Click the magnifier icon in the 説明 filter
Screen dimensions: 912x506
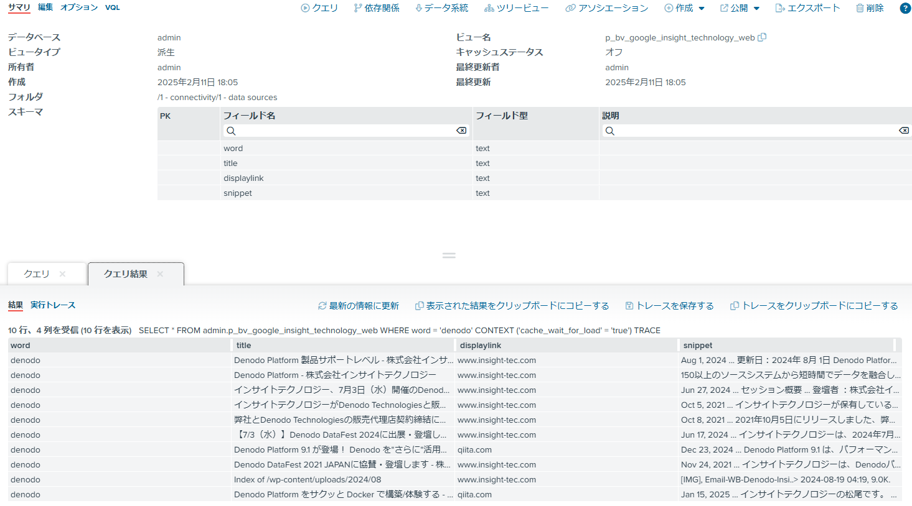pyautogui.click(x=609, y=131)
